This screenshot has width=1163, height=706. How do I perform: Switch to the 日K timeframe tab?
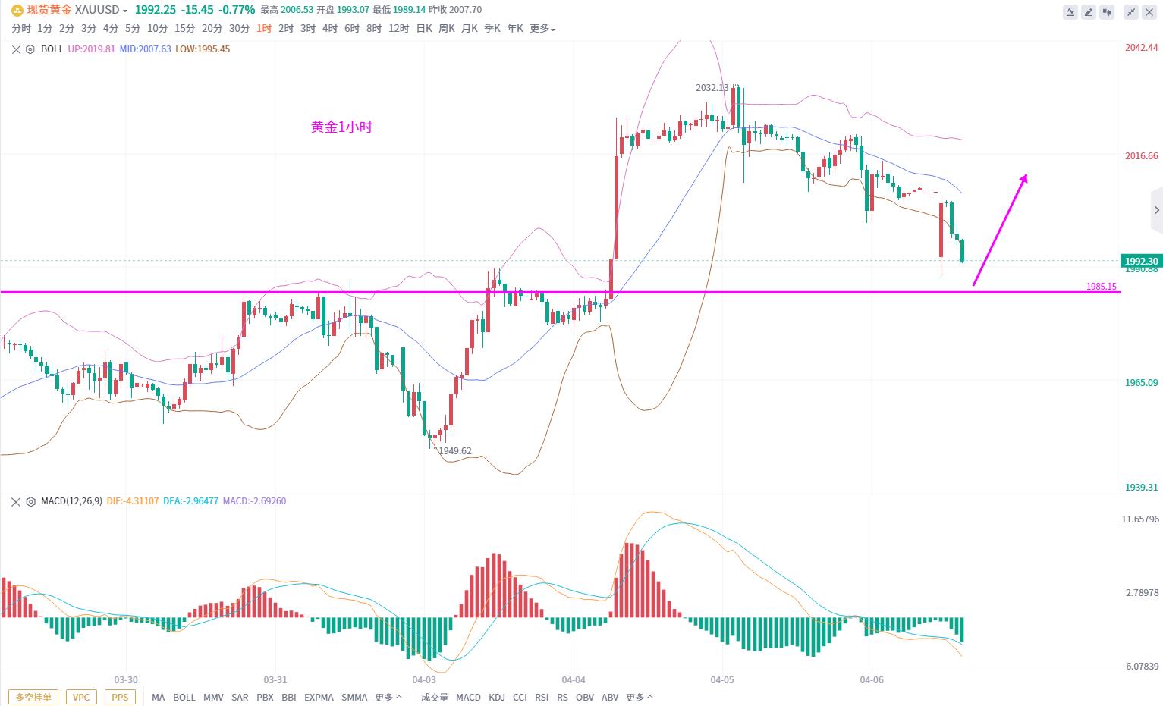(424, 29)
